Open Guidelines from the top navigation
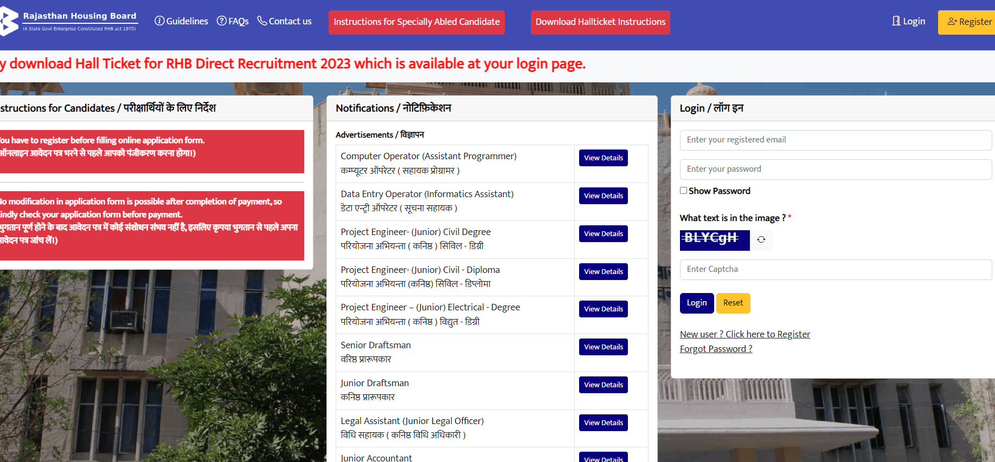The image size is (995, 462). [x=181, y=21]
